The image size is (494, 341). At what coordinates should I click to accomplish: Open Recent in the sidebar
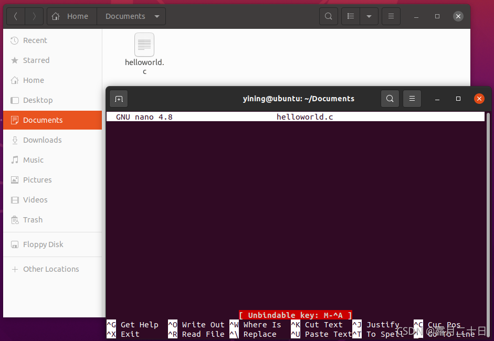[52, 40]
